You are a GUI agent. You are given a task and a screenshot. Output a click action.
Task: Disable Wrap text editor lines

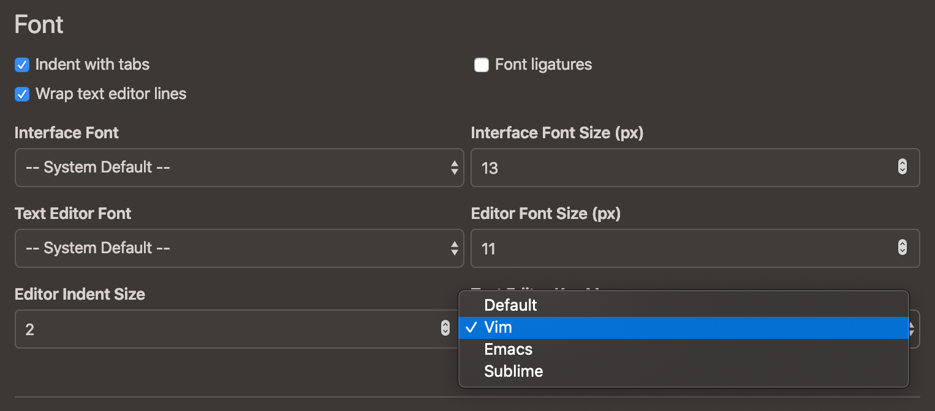click(x=22, y=94)
